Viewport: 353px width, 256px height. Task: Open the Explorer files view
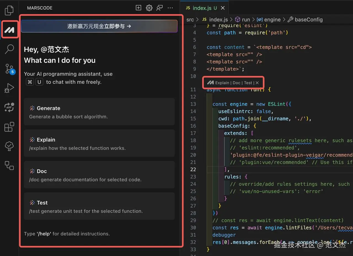[x=9, y=10]
